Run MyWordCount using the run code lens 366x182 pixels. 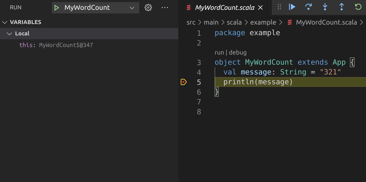[219, 52]
